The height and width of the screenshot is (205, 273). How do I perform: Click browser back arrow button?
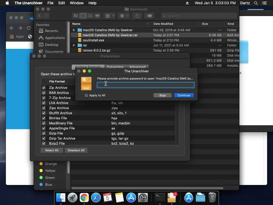(x=12, y=28)
